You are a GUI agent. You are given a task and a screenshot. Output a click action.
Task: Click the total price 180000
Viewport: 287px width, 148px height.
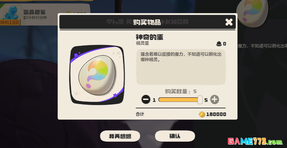216,115
